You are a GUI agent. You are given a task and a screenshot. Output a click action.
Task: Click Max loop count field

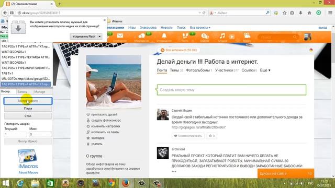(x=40, y=134)
